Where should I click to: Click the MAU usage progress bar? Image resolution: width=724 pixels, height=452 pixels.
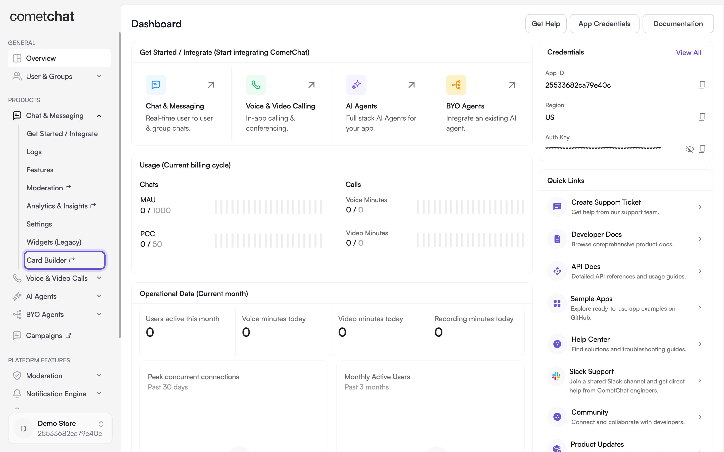click(x=268, y=207)
